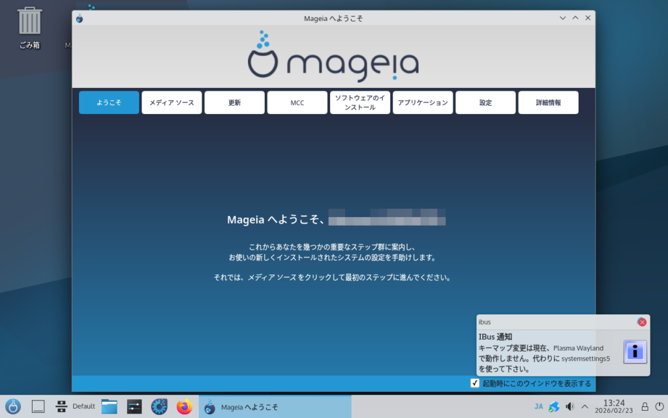
Task: Open the Dolphin file manager icon
Action: [x=109, y=407]
